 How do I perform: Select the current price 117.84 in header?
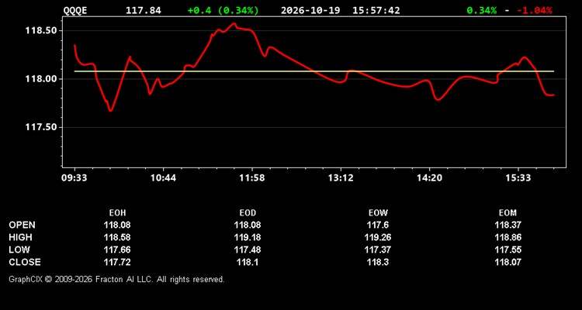click(x=144, y=10)
